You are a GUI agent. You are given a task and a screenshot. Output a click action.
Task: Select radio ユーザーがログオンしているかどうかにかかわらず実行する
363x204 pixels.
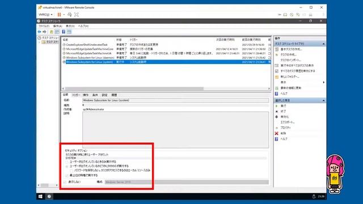(x=67, y=166)
